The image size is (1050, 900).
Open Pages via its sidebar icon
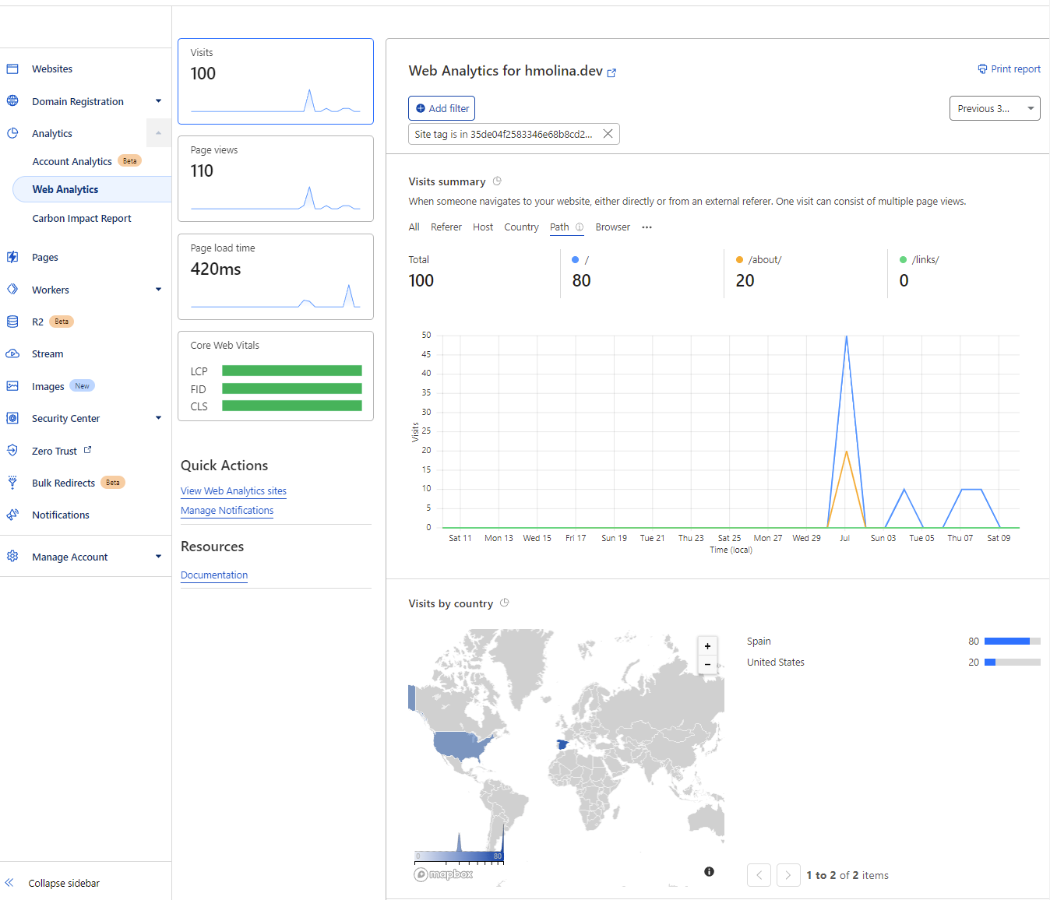pos(12,257)
